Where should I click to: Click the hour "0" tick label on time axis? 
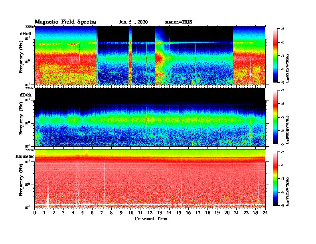35,213
